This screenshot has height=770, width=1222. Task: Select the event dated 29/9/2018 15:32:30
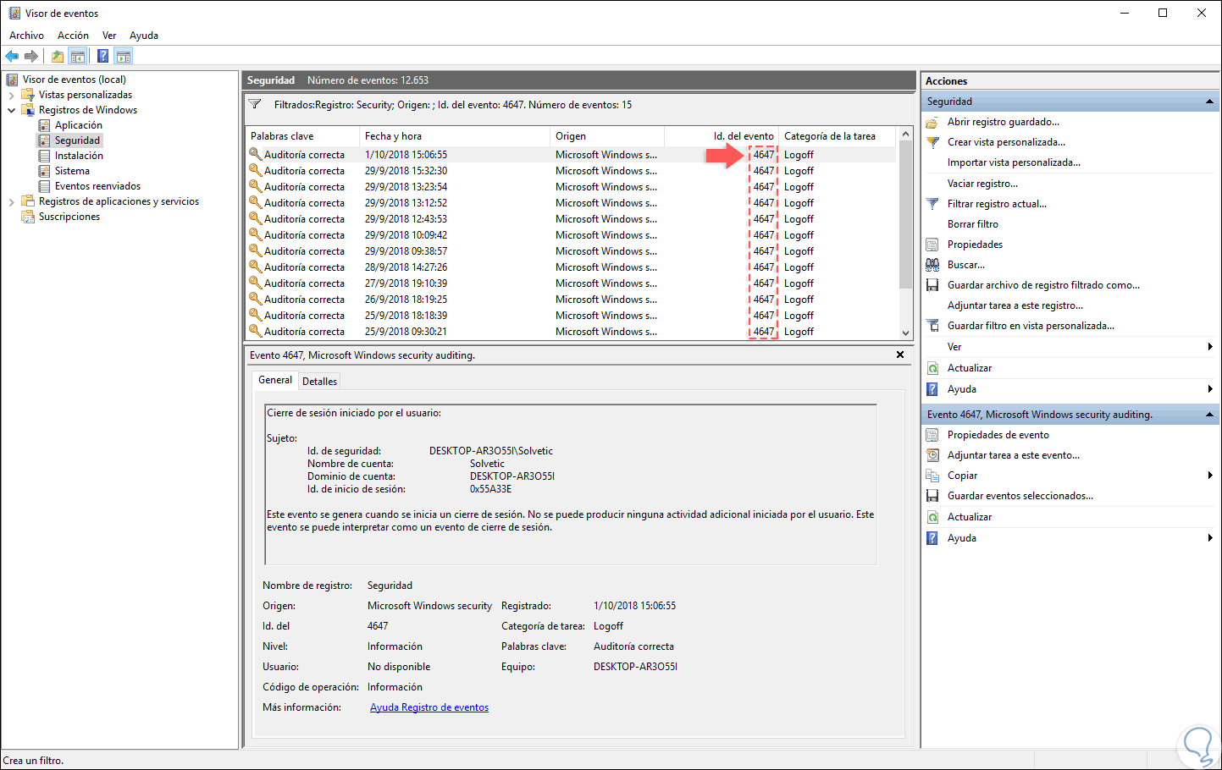[571, 171]
